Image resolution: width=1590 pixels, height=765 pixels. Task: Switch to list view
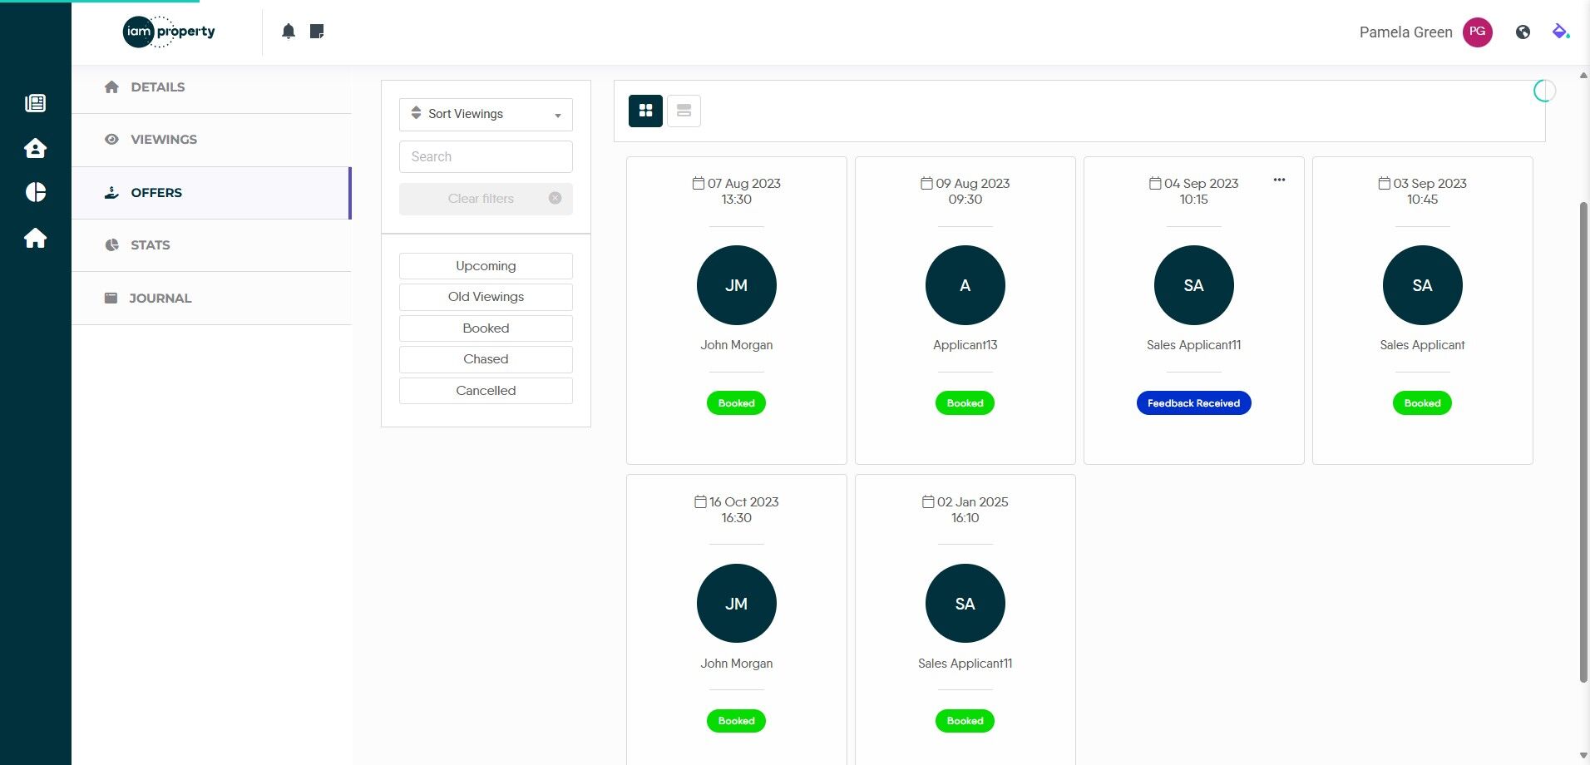click(x=684, y=111)
